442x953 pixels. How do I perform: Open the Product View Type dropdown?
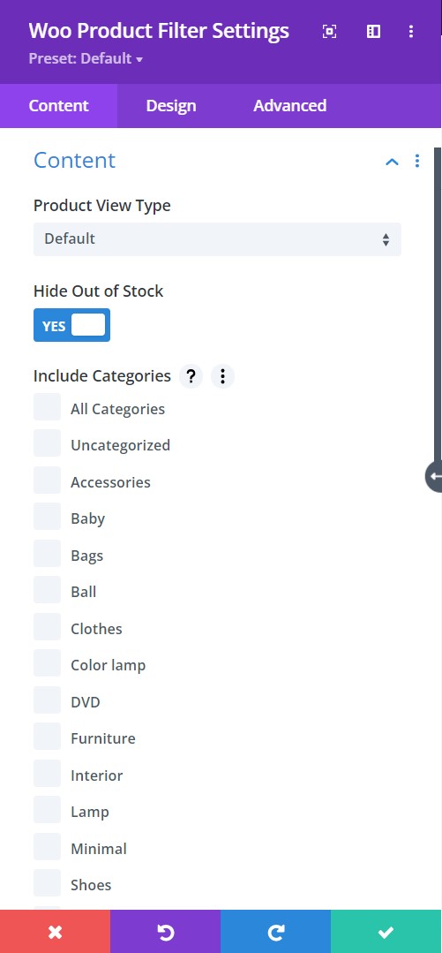point(217,238)
